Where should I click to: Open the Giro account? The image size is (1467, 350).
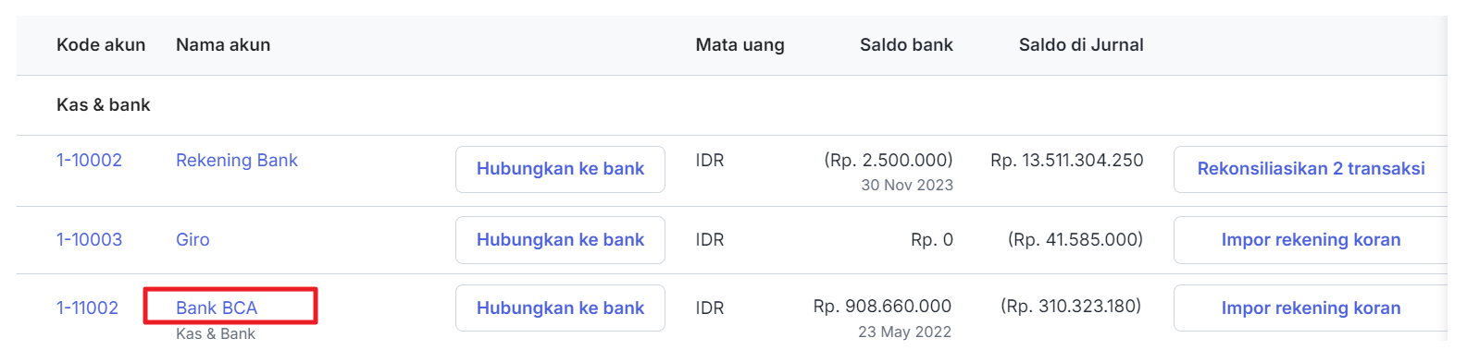click(193, 240)
